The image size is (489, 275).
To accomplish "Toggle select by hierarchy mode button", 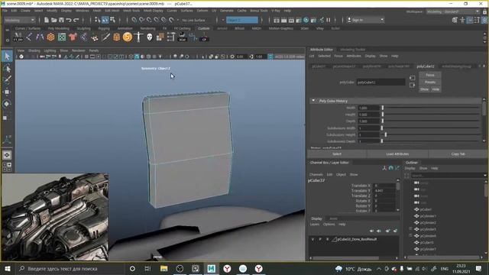I will point(98,20).
